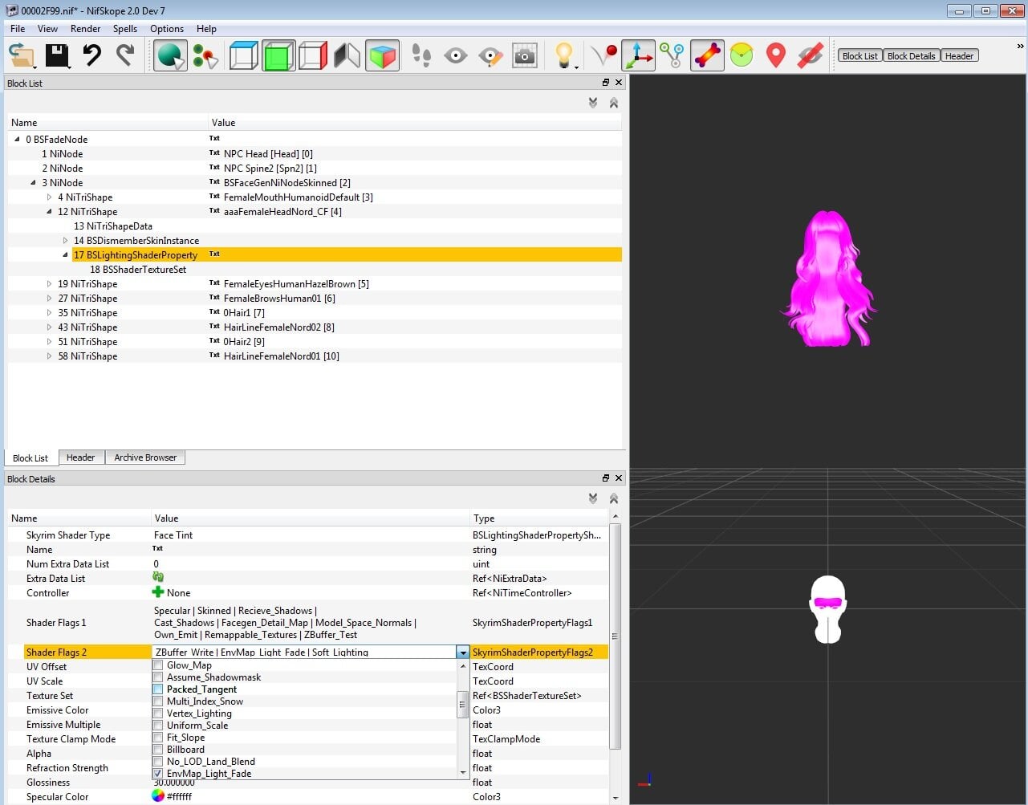Screen dimensions: 1028x805
Task: Click the green wireframe cube icon
Action: click(278, 55)
